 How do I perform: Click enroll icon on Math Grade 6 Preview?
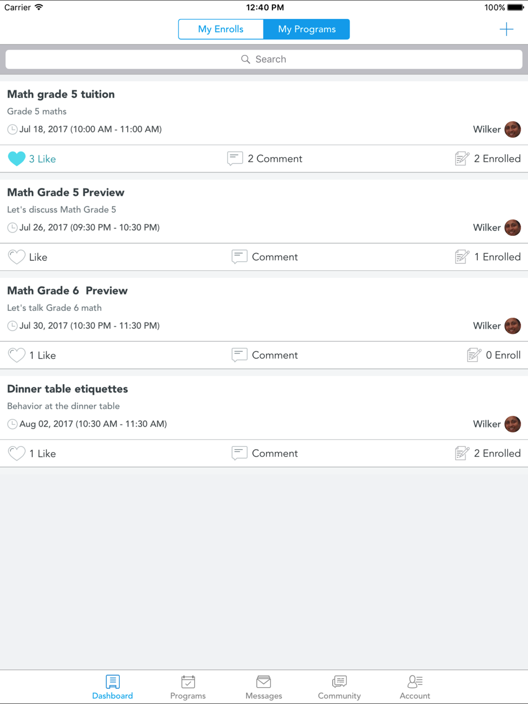point(474,355)
